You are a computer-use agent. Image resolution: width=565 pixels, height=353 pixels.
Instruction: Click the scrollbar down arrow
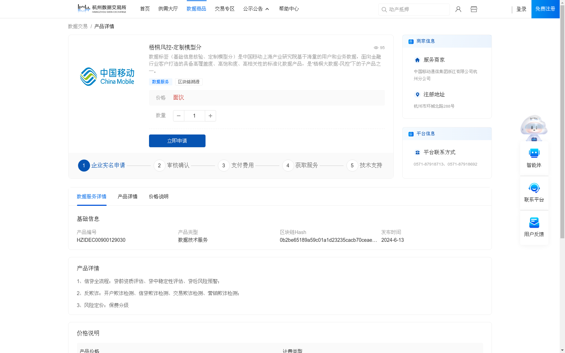[562, 350]
